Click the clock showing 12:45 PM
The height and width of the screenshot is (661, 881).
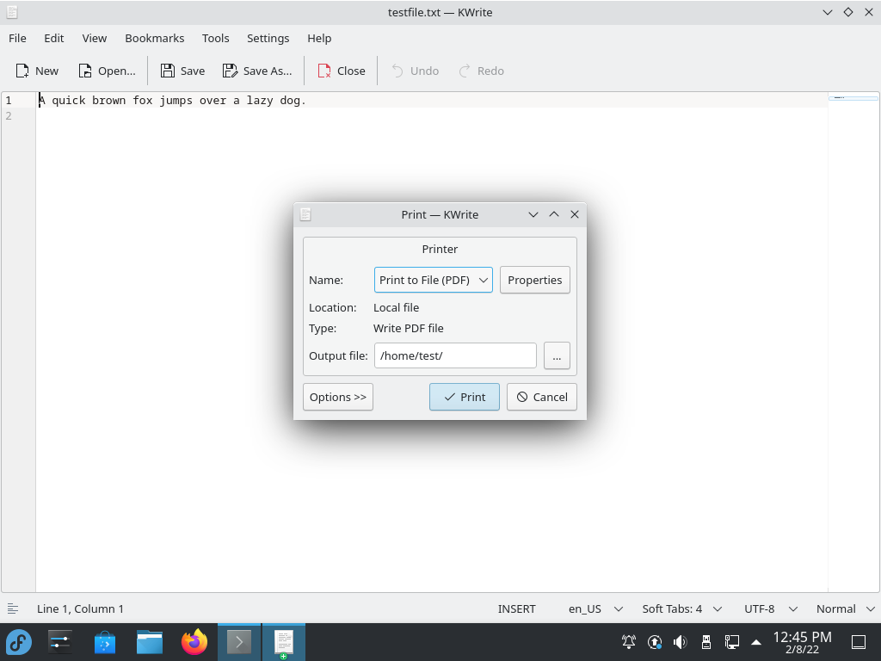coord(802,637)
